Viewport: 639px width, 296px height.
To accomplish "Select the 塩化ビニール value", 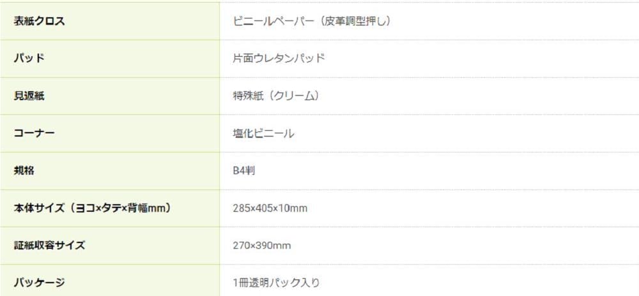I will 263,133.
